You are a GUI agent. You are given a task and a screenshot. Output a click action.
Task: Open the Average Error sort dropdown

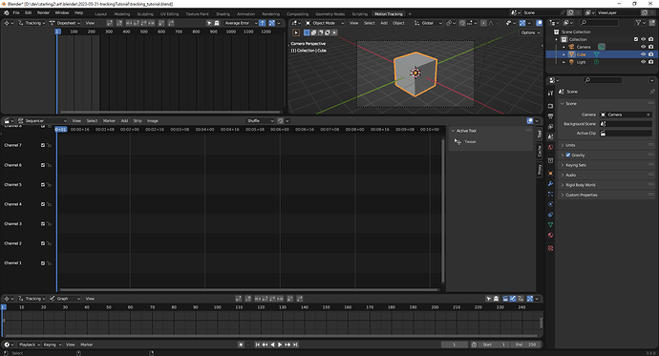(241, 23)
